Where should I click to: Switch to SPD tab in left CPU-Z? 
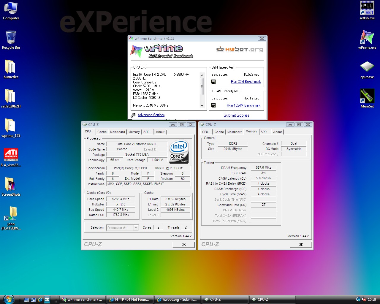click(147, 132)
